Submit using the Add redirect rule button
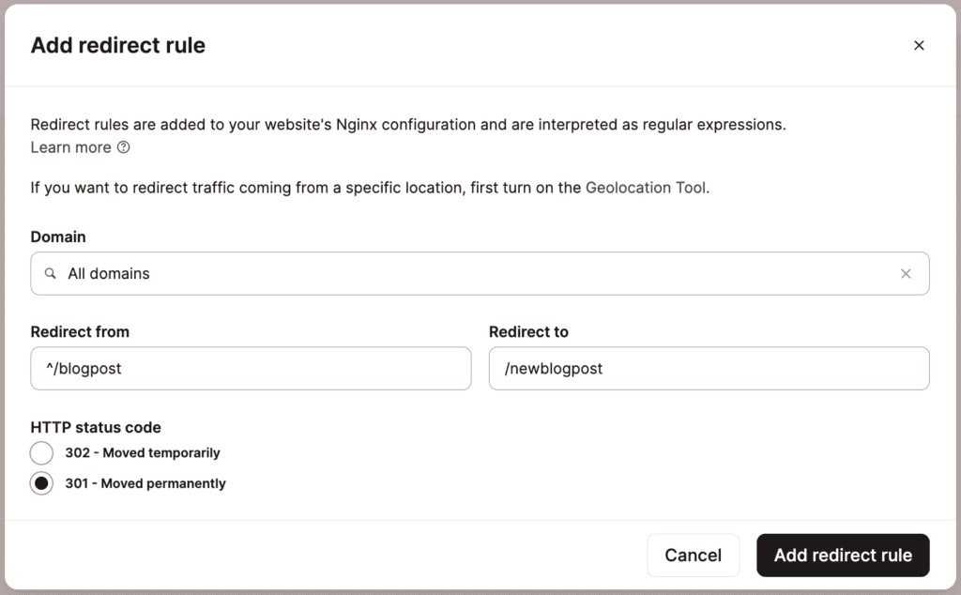The image size is (961, 595). (x=842, y=555)
